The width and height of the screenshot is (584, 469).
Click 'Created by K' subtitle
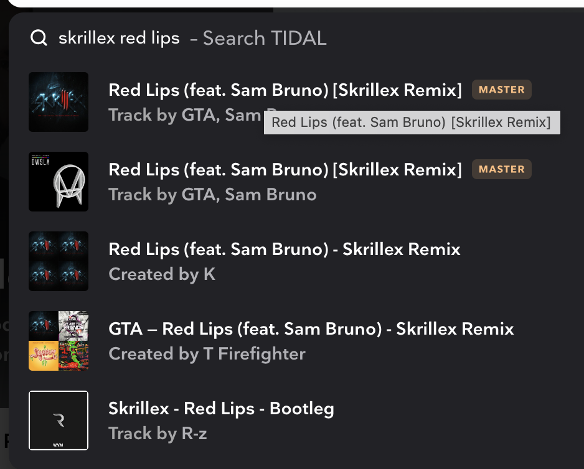tap(162, 274)
